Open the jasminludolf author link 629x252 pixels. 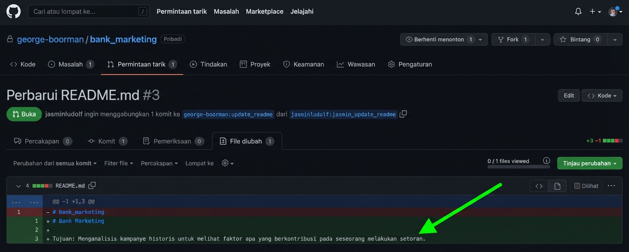64,114
